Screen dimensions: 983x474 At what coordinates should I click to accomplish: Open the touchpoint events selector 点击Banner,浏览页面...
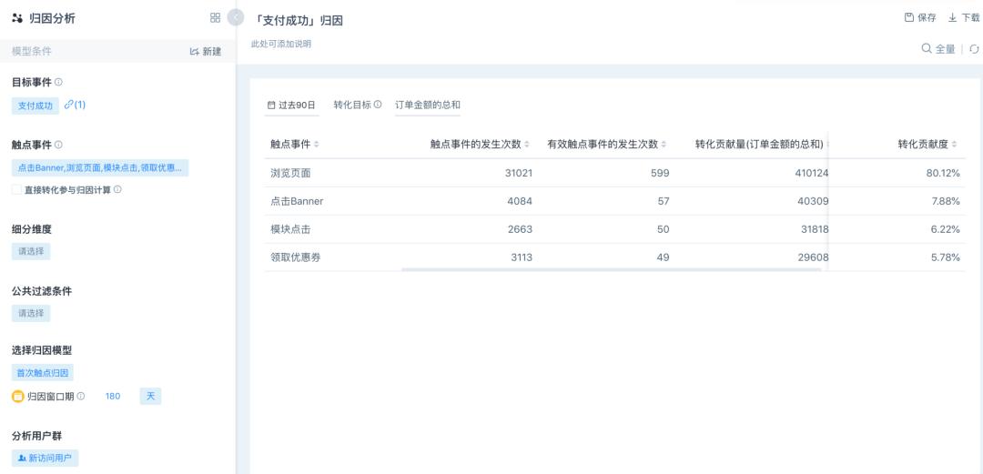click(x=100, y=168)
